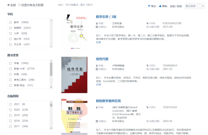Click the publish date 2001-03
The width and height of the screenshot is (208, 135).
point(168,69)
